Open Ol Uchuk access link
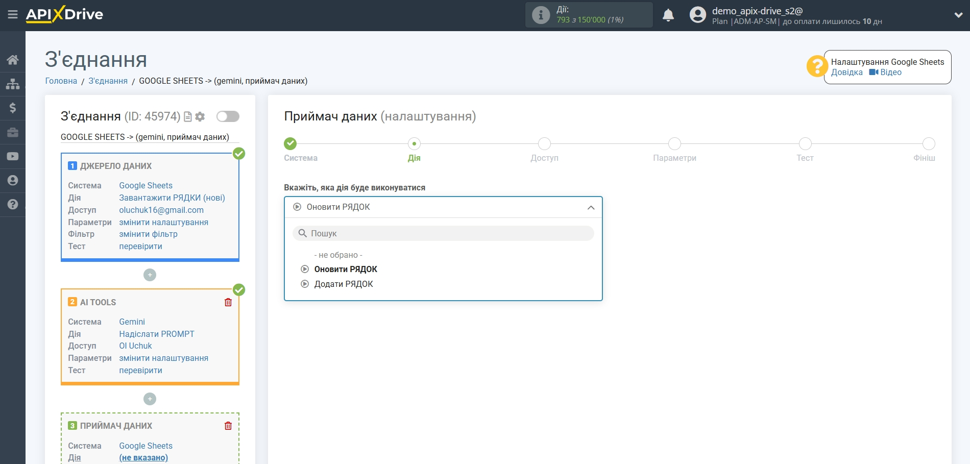 (x=135, y=346)
